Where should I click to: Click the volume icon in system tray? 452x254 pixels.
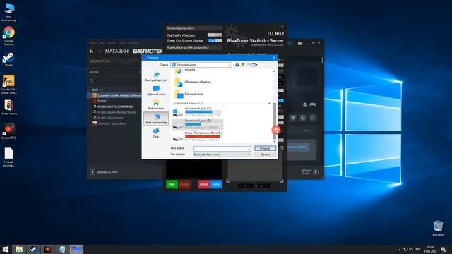tap(411, 249)
